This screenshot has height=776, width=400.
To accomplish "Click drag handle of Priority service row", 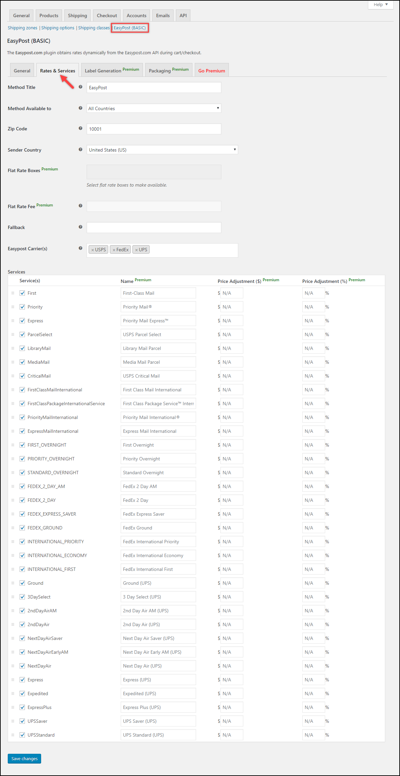I will tap(13, 307).
